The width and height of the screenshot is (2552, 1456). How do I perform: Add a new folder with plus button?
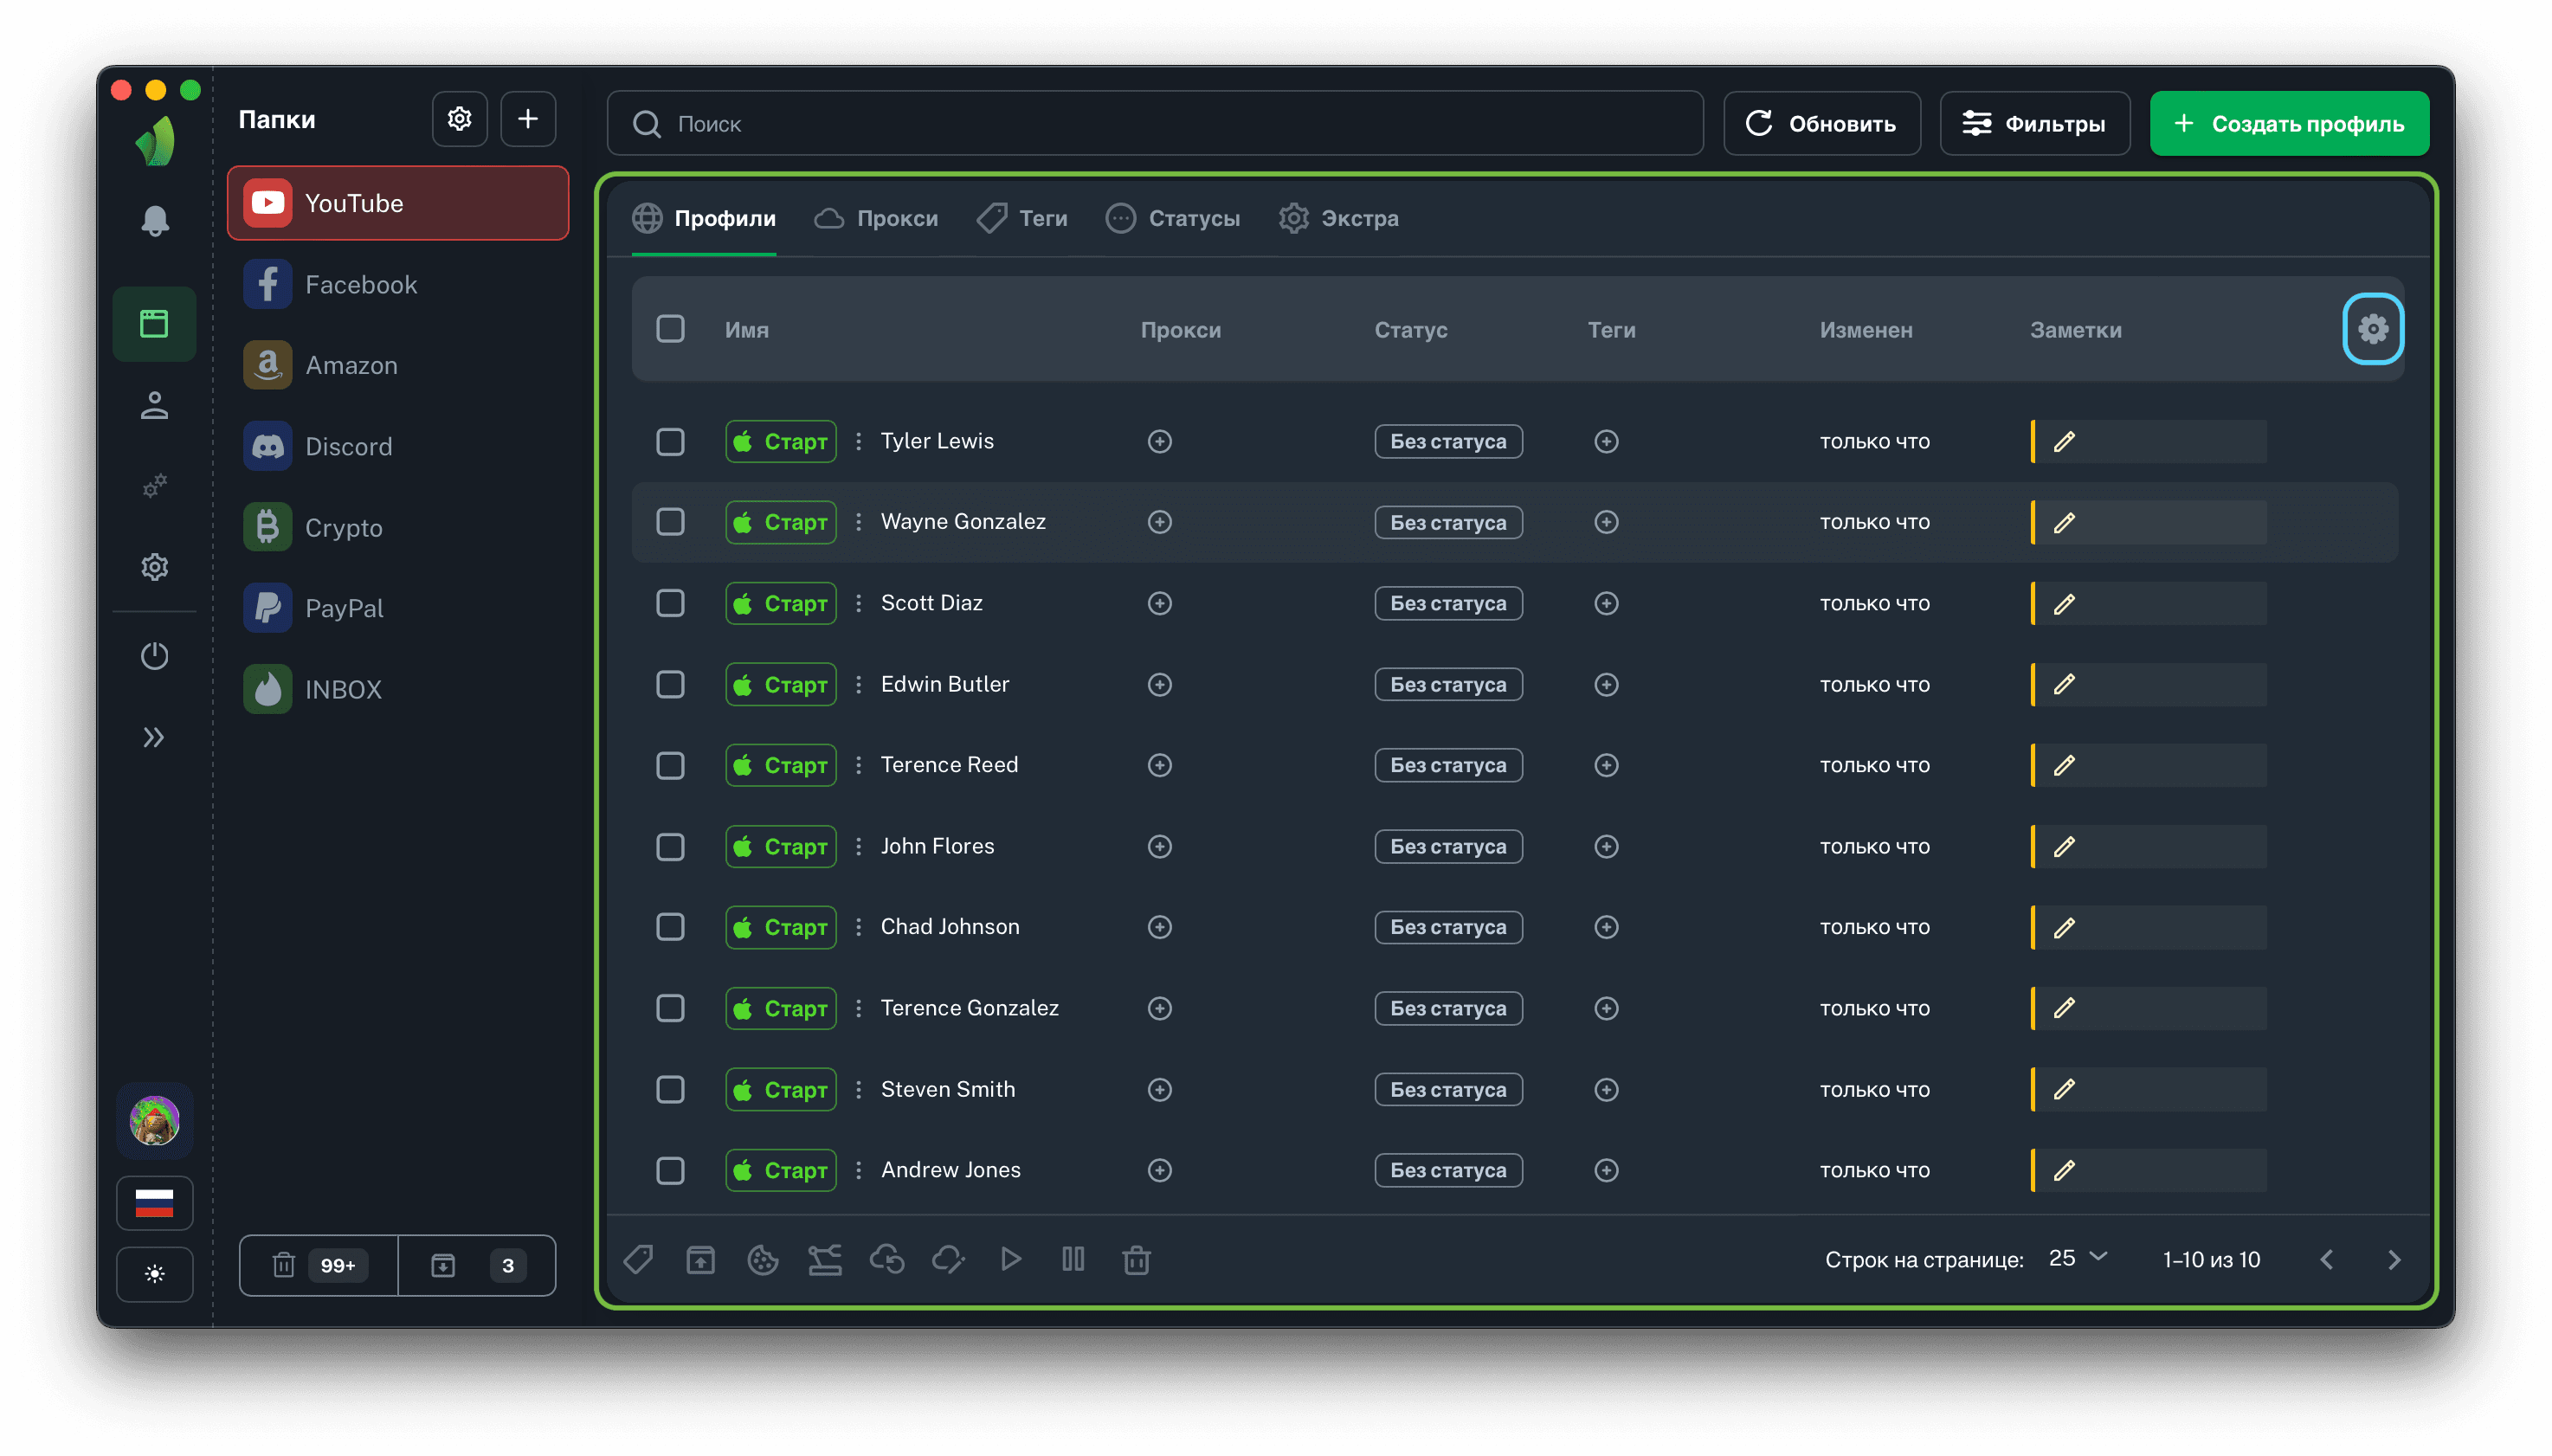(x=528, y=120)
